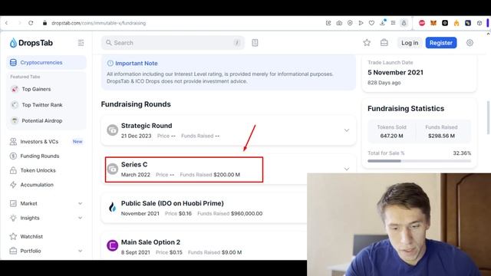
Task: Select Cryptocurrencies in the sidebar
Action: (46, 62)
